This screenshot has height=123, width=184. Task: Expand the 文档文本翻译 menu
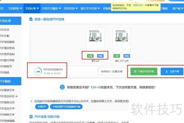pos(51,8)
